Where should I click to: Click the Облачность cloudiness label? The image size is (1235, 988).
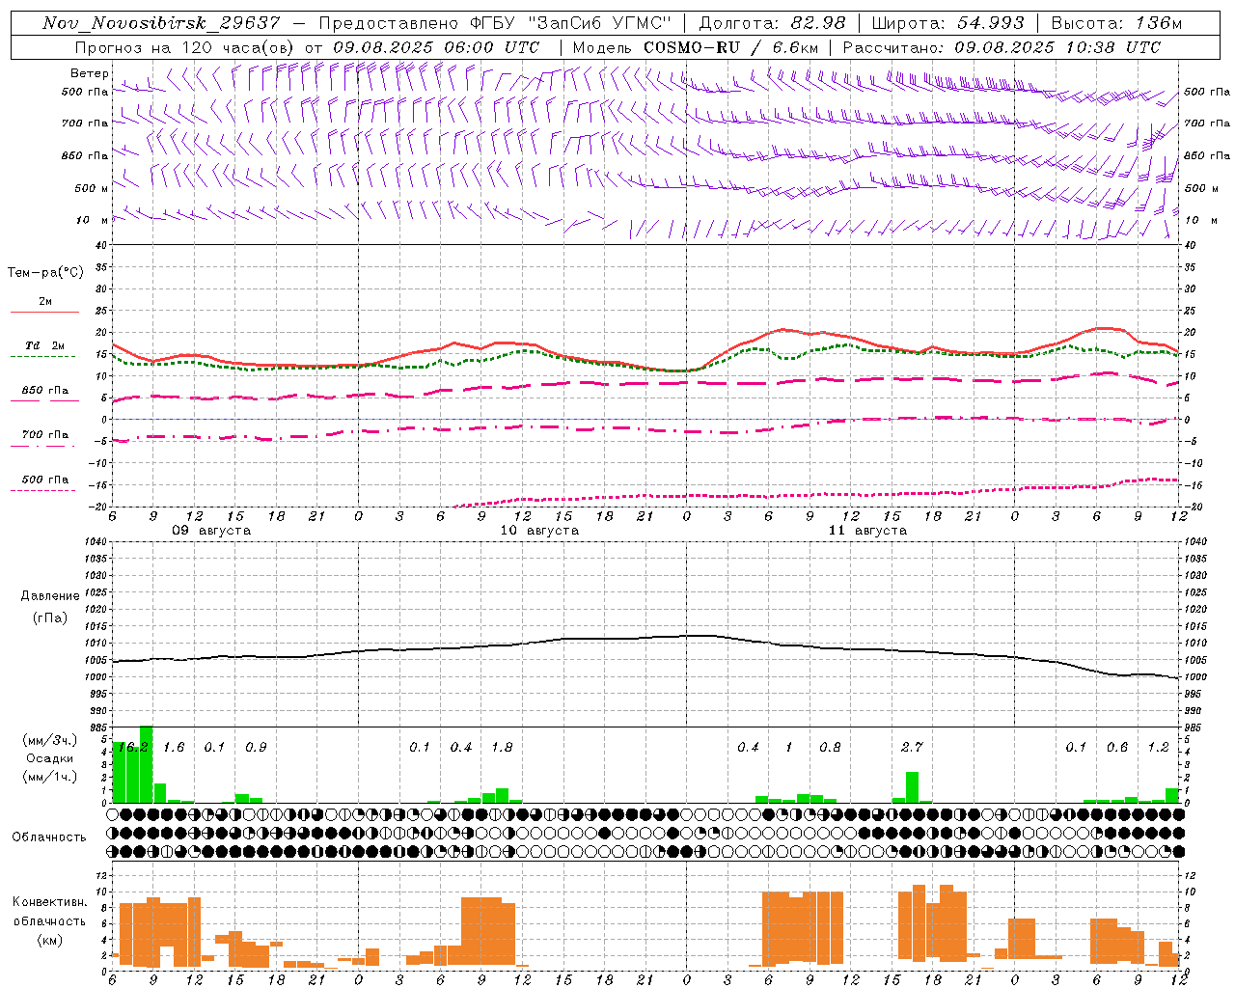point(49,837)
